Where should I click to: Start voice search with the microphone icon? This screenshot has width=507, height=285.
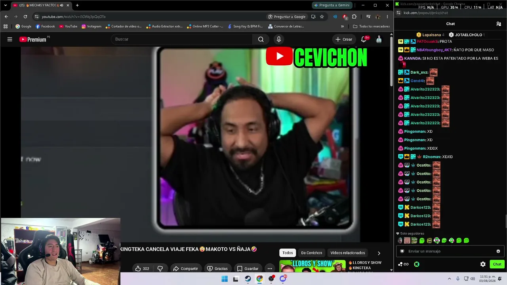point(279,39)
